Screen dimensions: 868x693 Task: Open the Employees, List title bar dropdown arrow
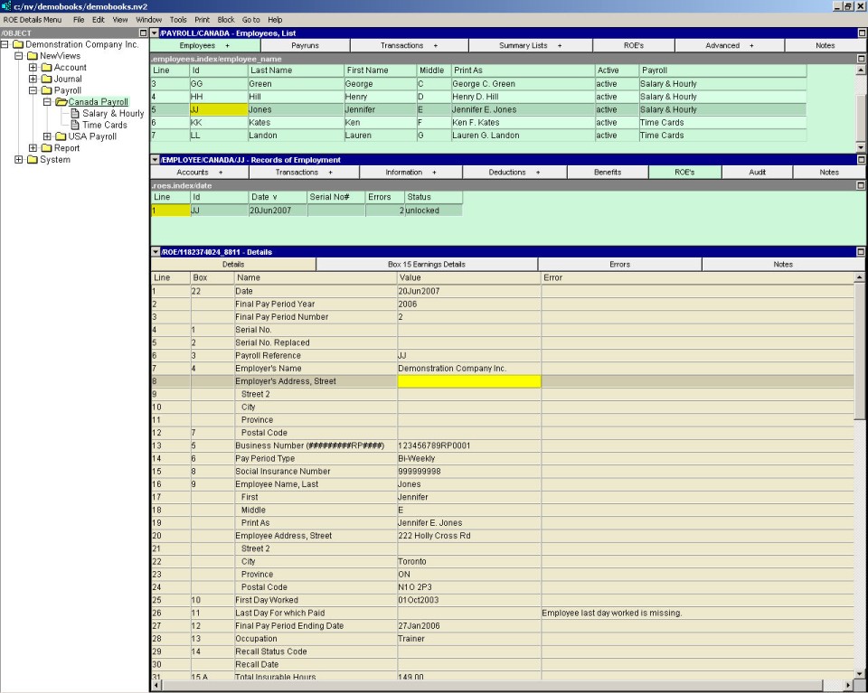tap(155, 33)
